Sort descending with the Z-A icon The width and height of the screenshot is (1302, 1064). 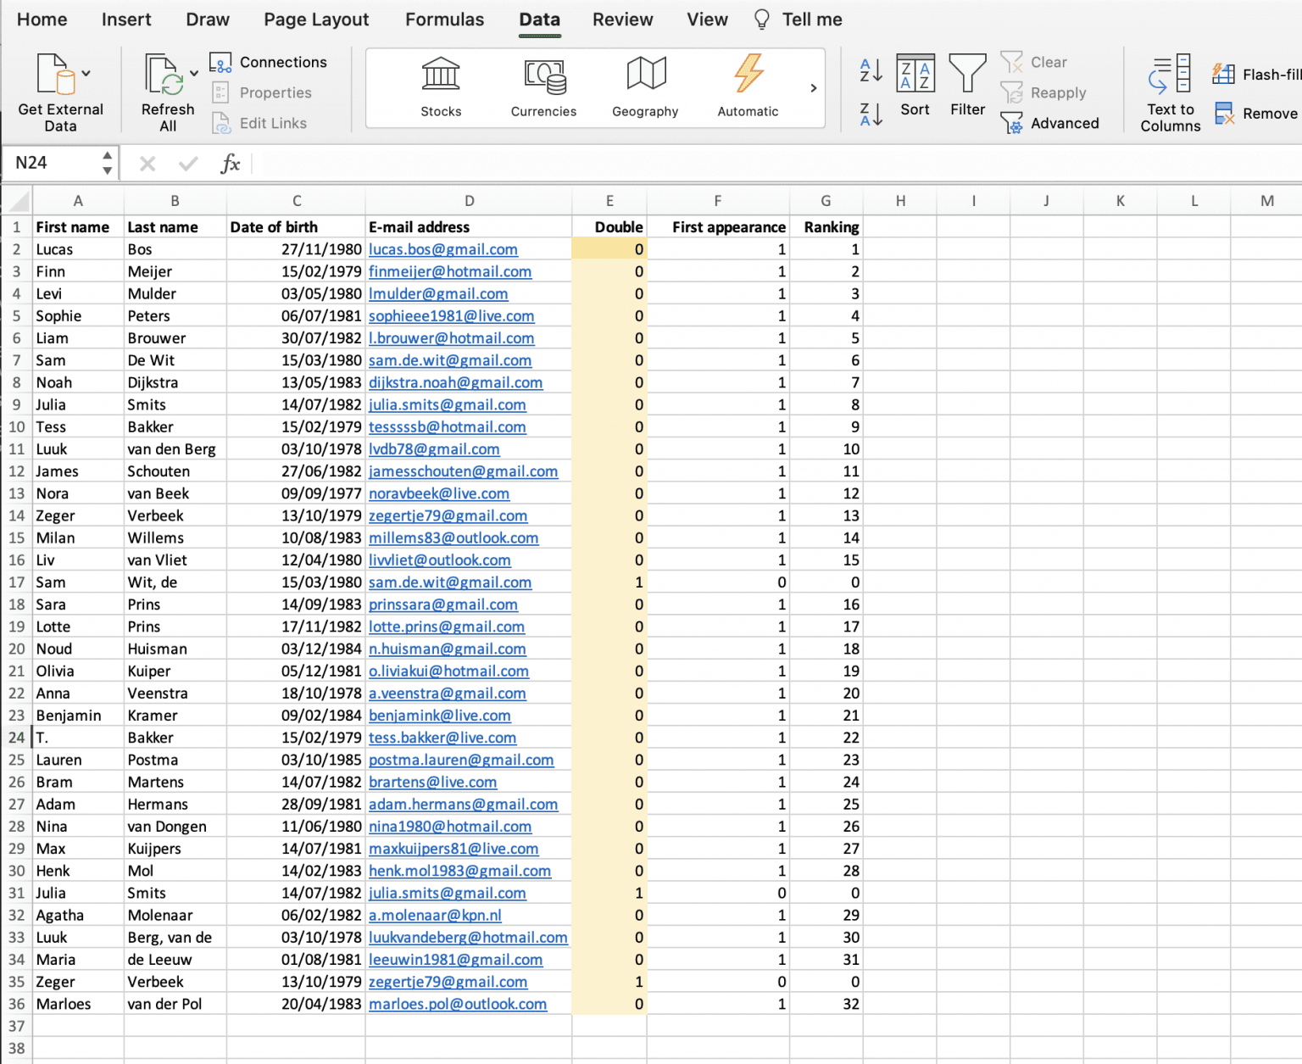coord(871,114)
